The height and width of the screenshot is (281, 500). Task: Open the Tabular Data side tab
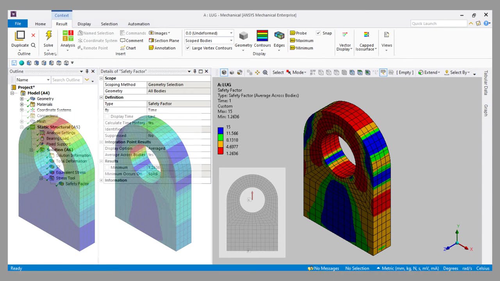486,83
